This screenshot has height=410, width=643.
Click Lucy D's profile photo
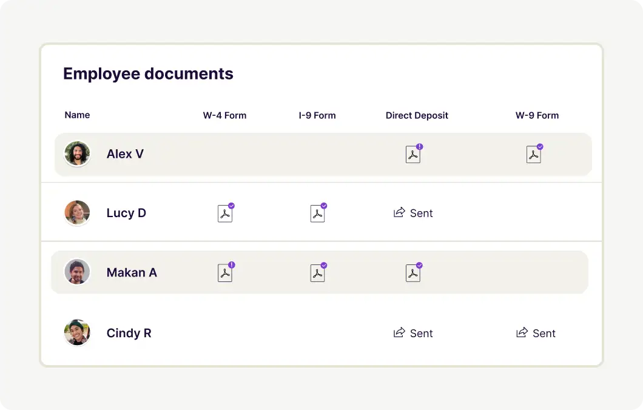77,213
